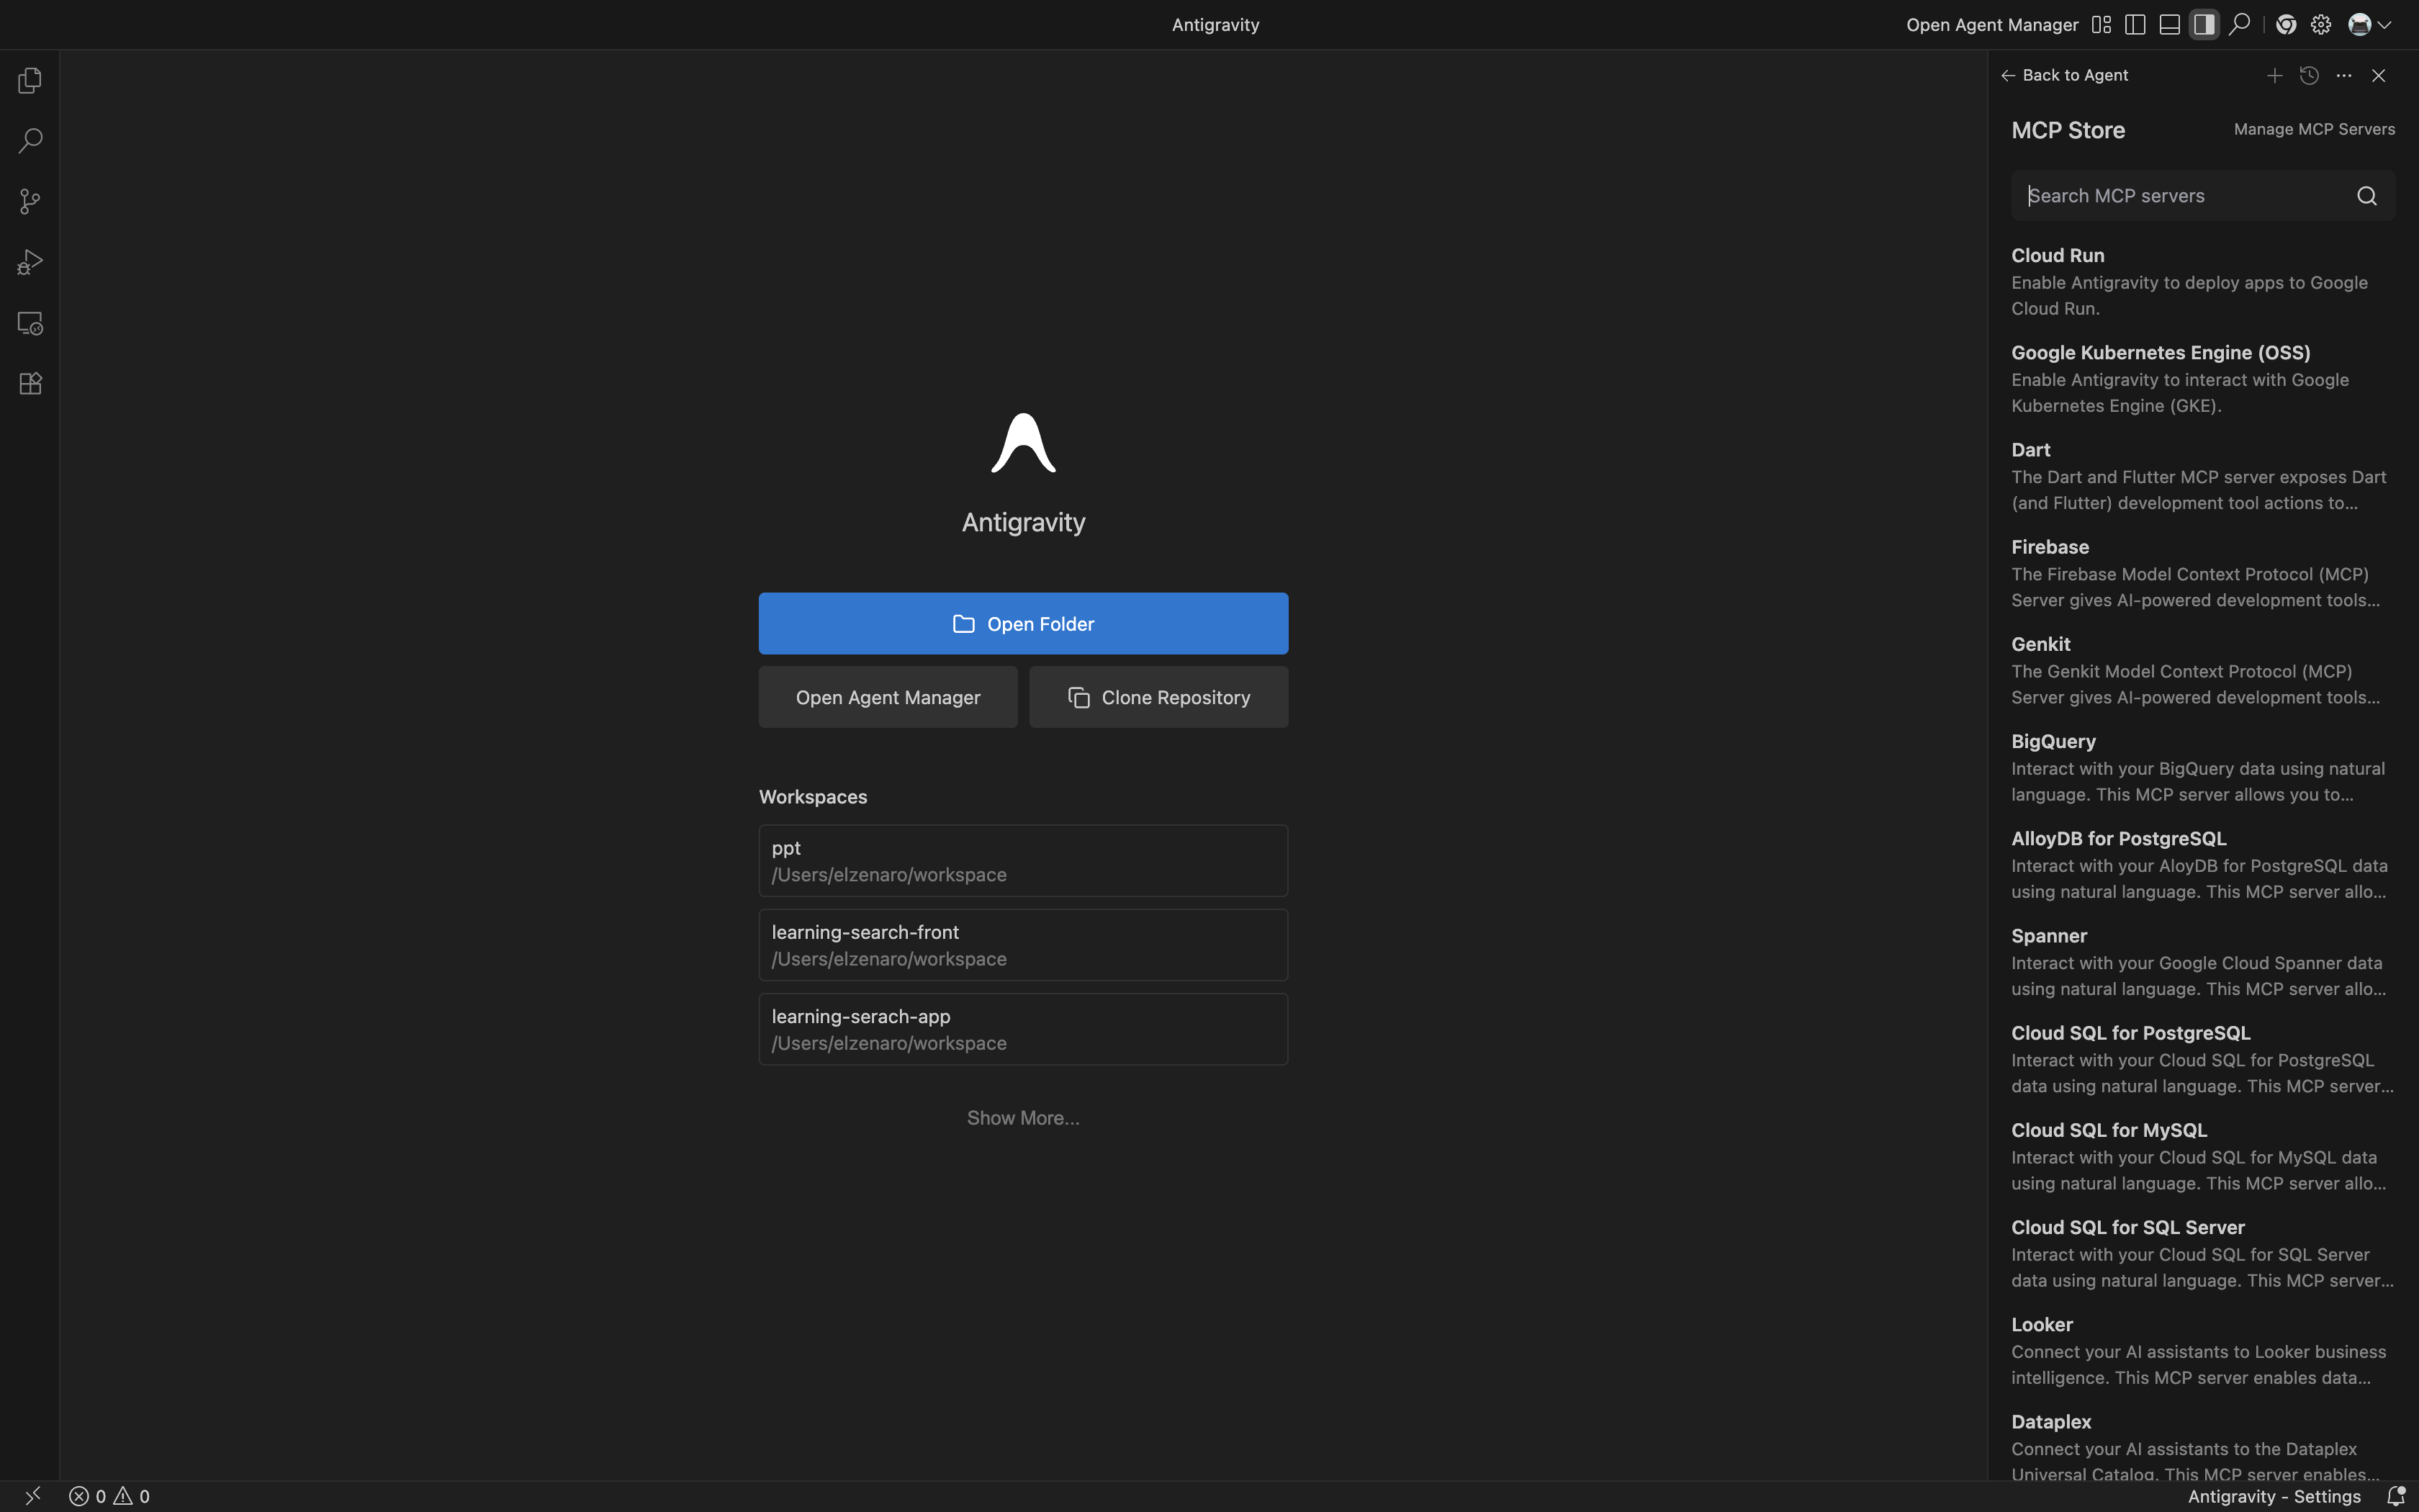
Task: Open the learning-search-front workspace
Action: 1022,945
